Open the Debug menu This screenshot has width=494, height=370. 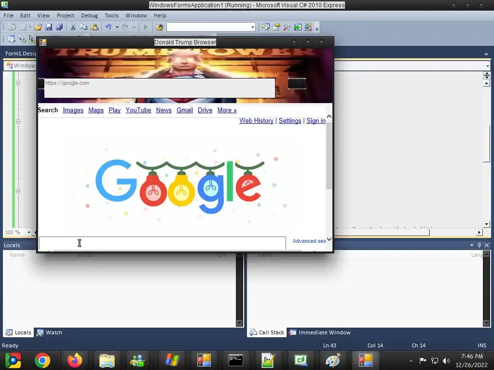[89, 15]
